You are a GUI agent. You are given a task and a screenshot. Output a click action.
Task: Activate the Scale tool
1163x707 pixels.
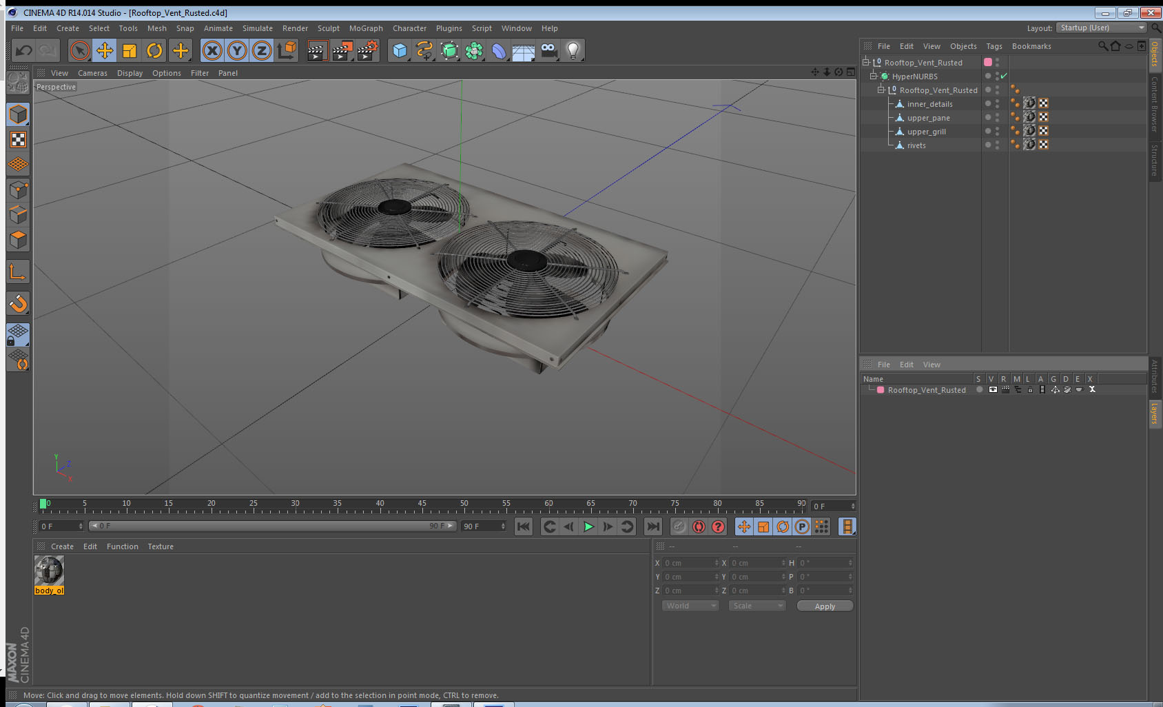(x=130, y=50)
